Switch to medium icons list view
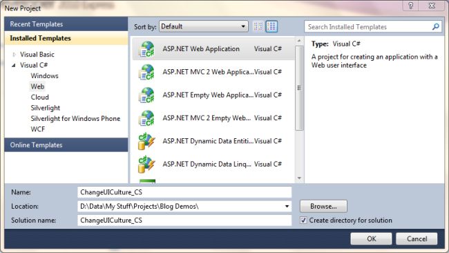 click(271, 26)
